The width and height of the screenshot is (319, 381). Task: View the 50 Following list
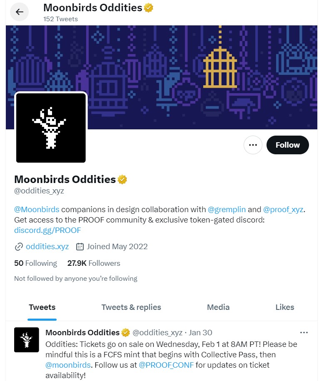(35, 263)
